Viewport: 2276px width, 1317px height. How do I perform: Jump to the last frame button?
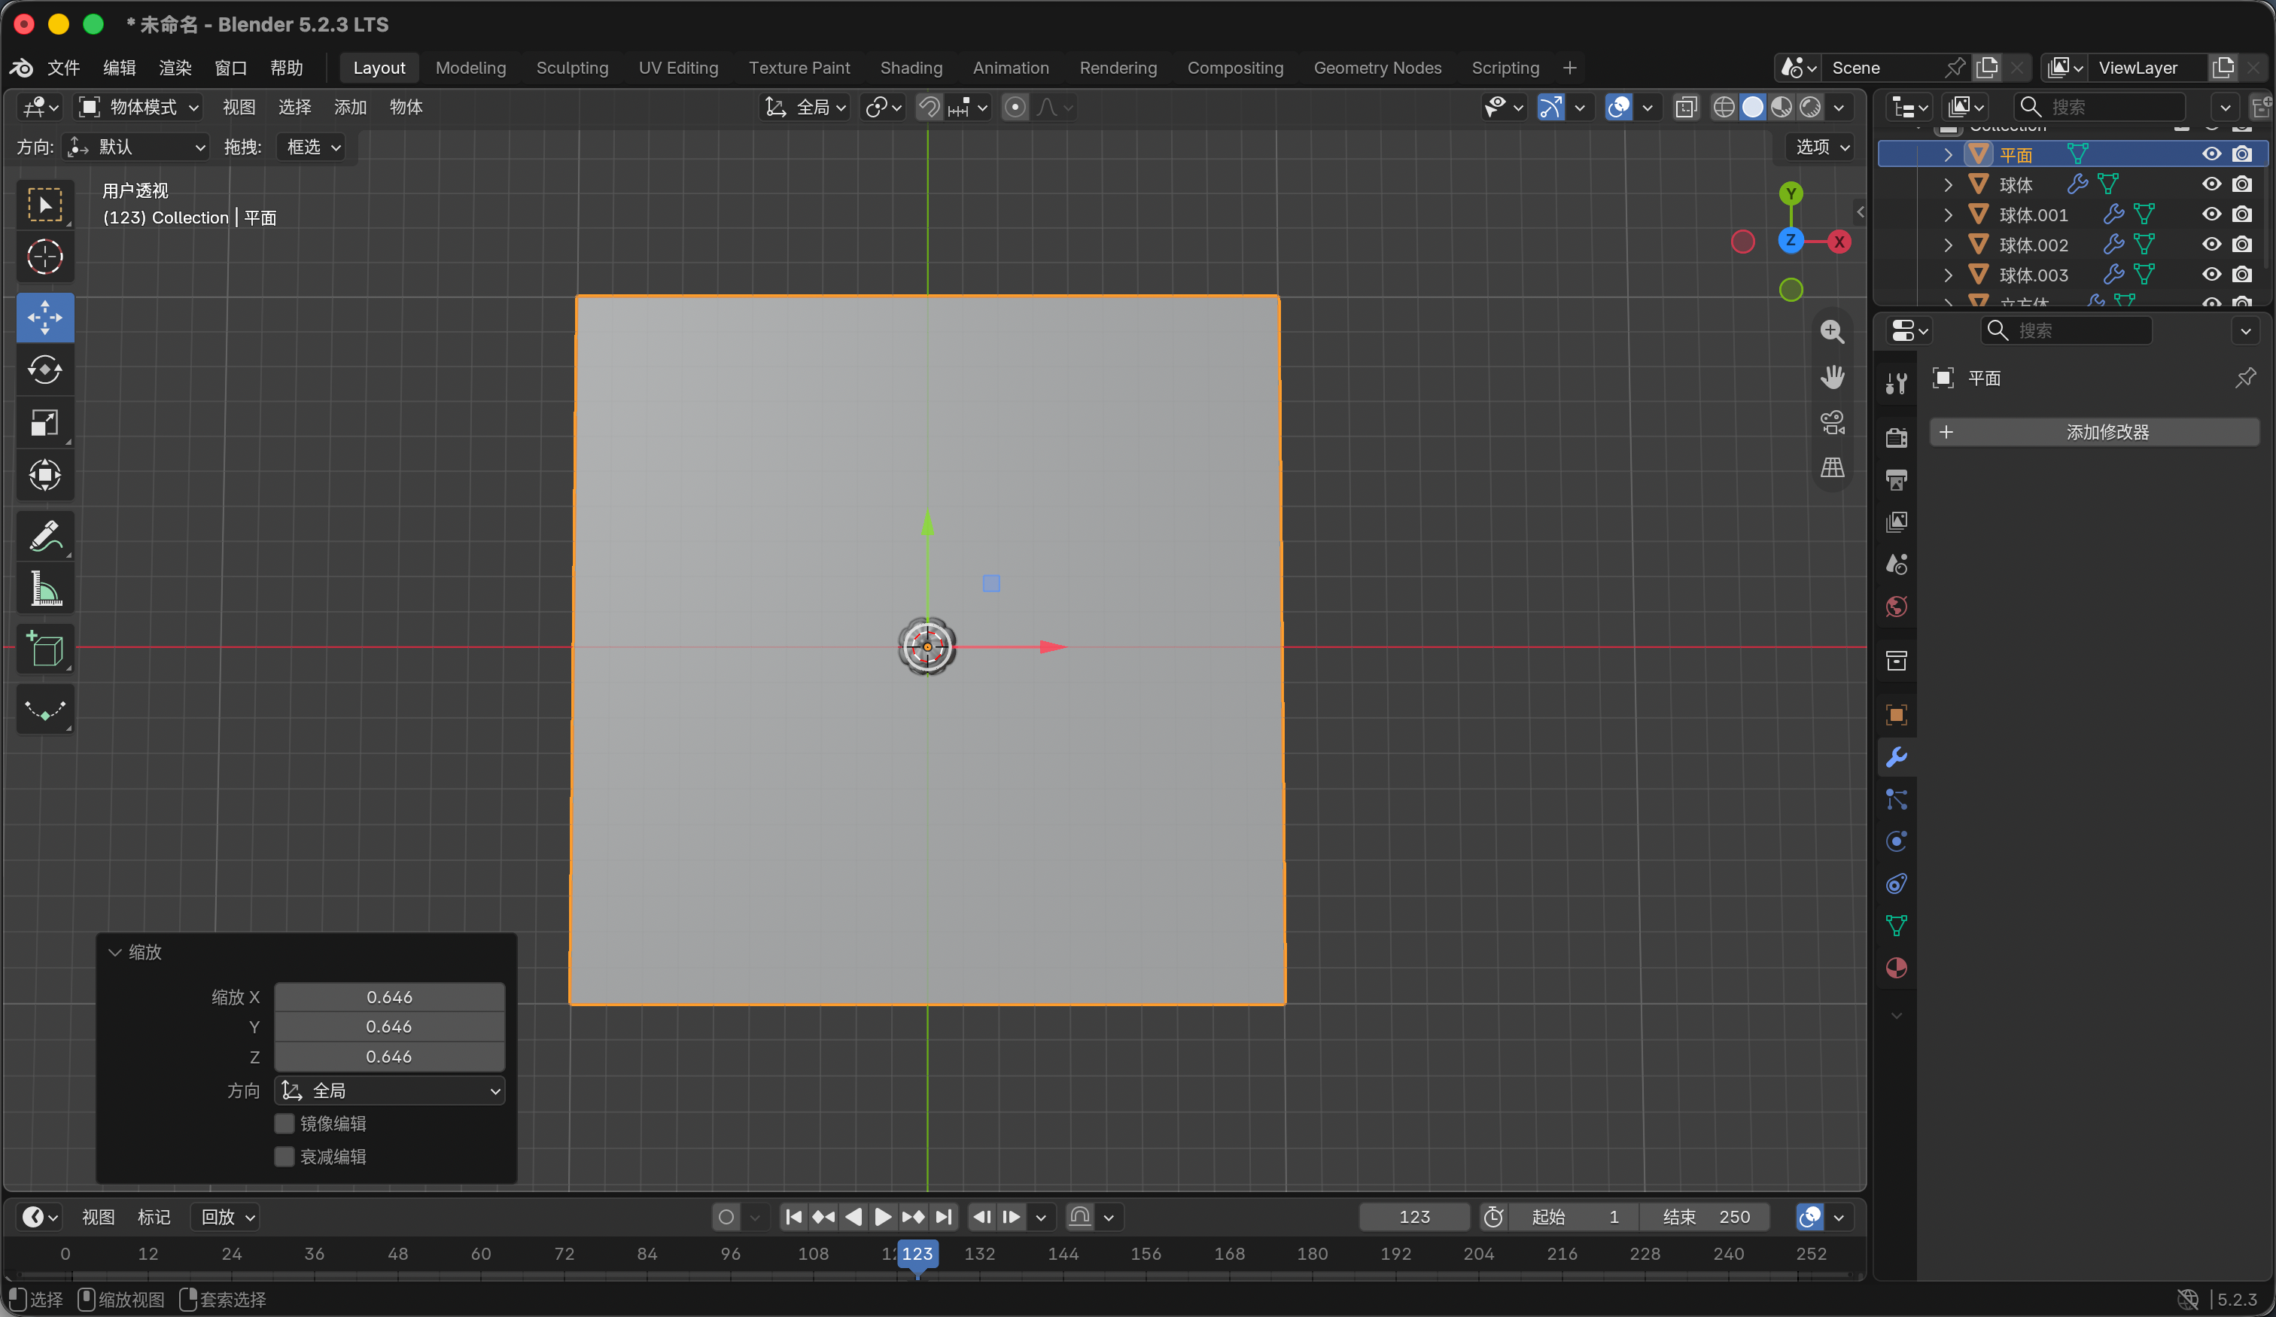pos(944,1218)
